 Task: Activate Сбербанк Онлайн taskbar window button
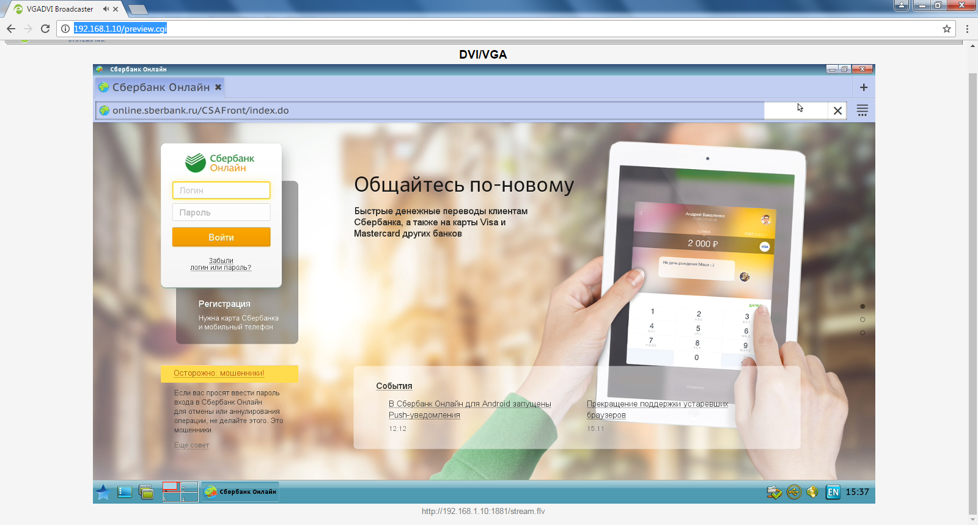[x=240, y=492]
